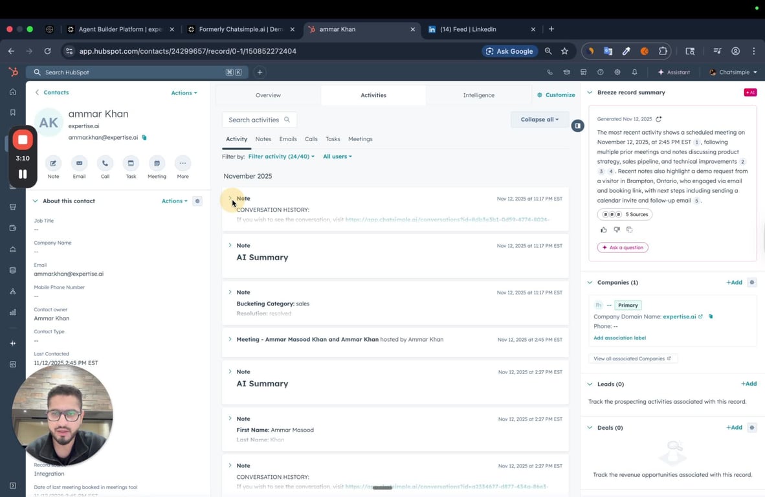Viewport: 765px width, 497px height.
Task: Select the Meetings activity tab
Action: click(360, 139)
